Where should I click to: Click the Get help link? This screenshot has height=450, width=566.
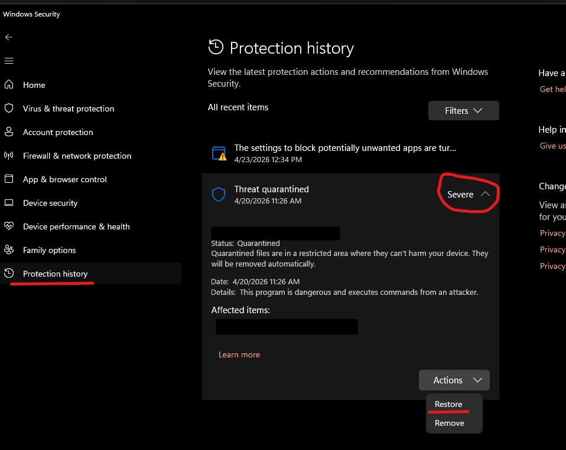tap(552, 89)
